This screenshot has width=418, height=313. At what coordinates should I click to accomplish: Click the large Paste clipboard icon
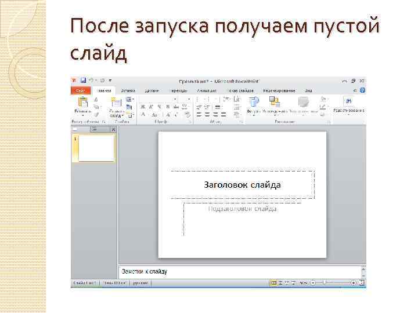(x=83, y=102)
